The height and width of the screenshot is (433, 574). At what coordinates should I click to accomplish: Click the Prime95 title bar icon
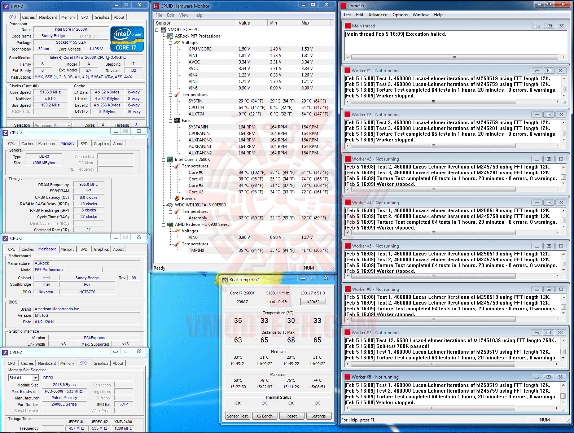coord(343,6)
